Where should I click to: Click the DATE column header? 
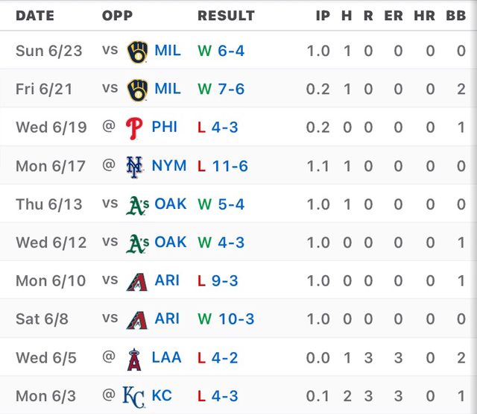pyautogui.click(x=34, y=16)
